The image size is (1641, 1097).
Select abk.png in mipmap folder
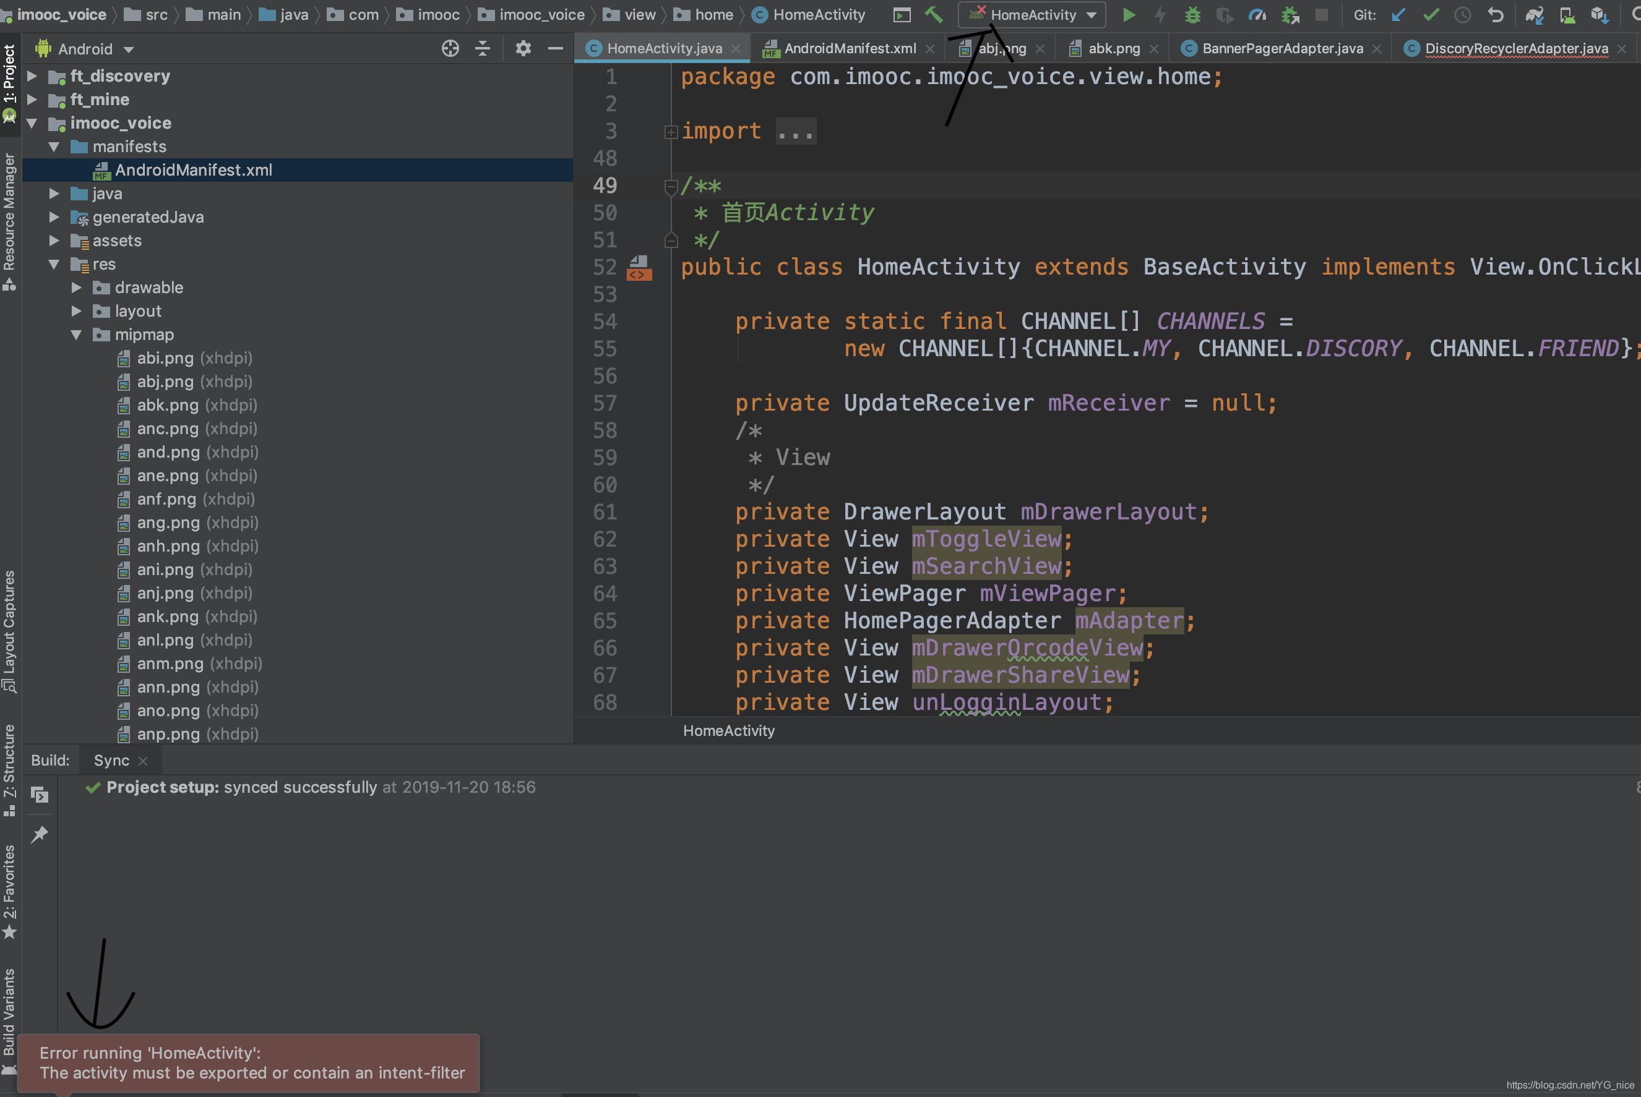coord(167,405)
